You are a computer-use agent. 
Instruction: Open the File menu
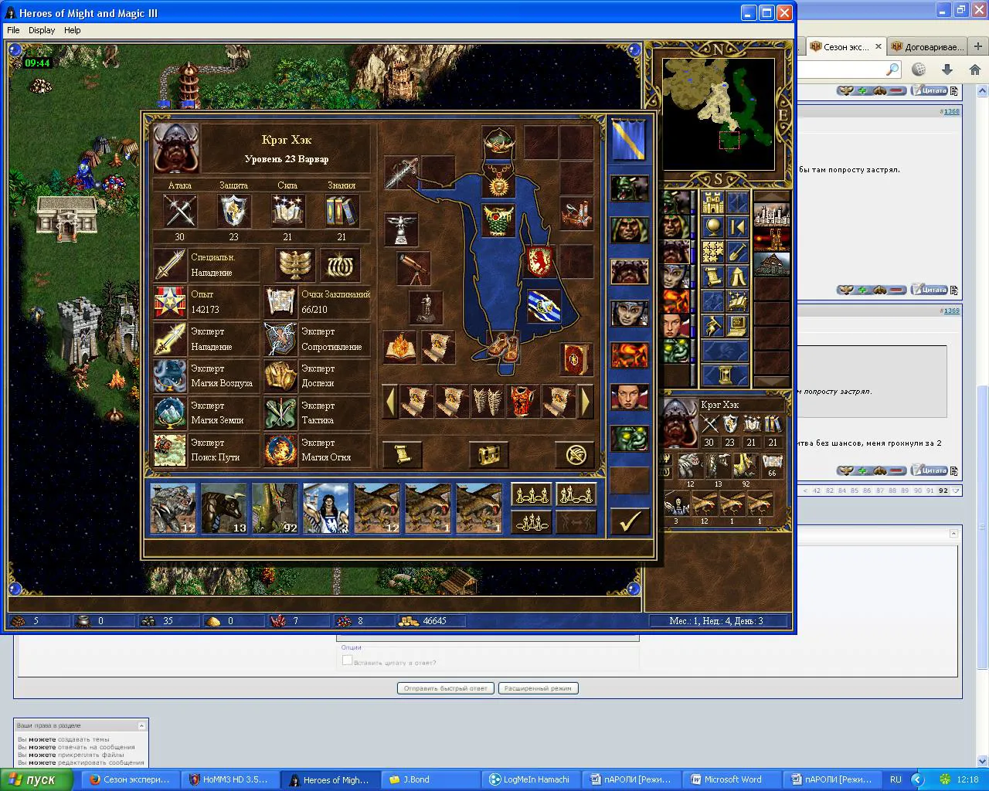13,30
